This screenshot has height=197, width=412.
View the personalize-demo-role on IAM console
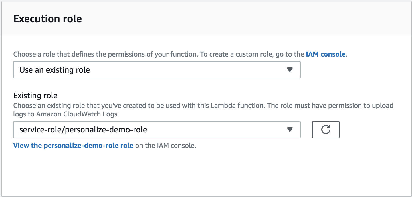coord(73,145)
